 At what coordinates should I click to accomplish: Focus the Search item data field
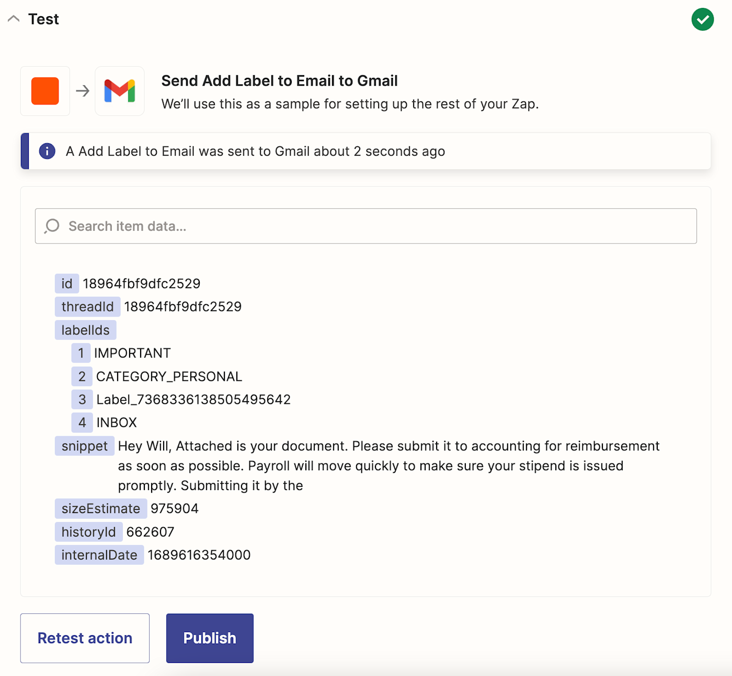click(x=366, y=226)
